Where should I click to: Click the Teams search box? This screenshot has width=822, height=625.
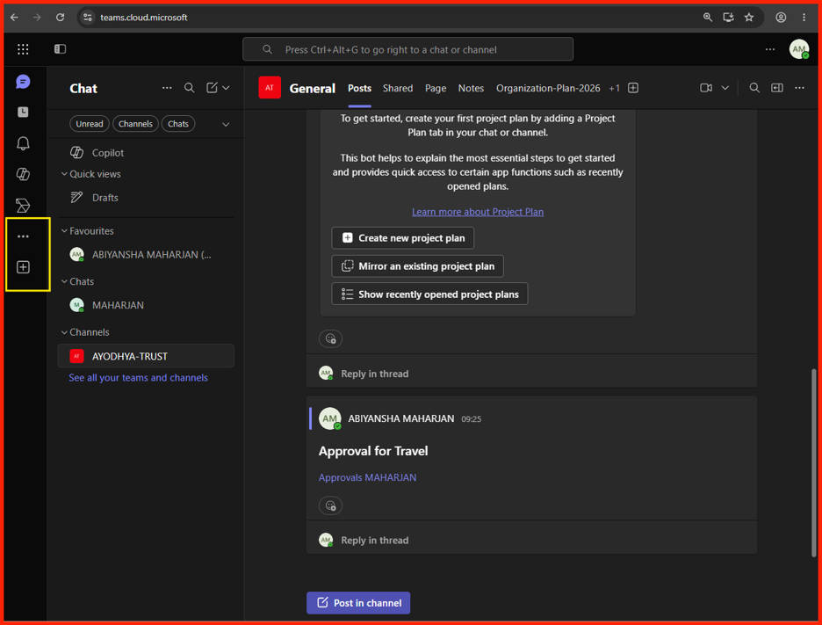point(407,49)
